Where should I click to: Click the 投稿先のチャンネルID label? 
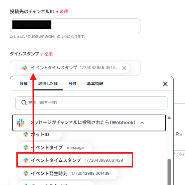point(32,11)
